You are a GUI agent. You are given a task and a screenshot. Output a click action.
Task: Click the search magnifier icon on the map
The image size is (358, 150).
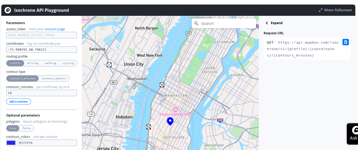click(x=197, y=23)
